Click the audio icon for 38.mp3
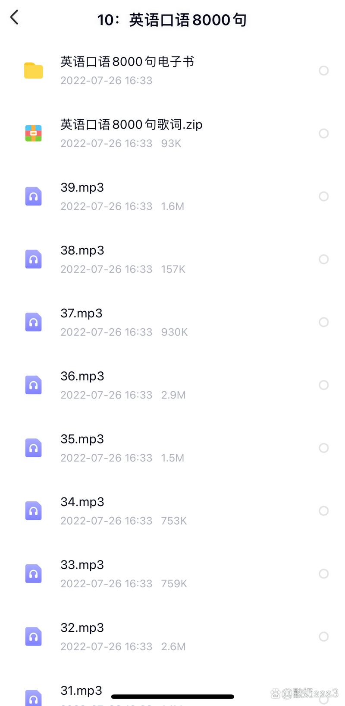The width and height of the screenshot is (345, 706). [x=33, y=260]
